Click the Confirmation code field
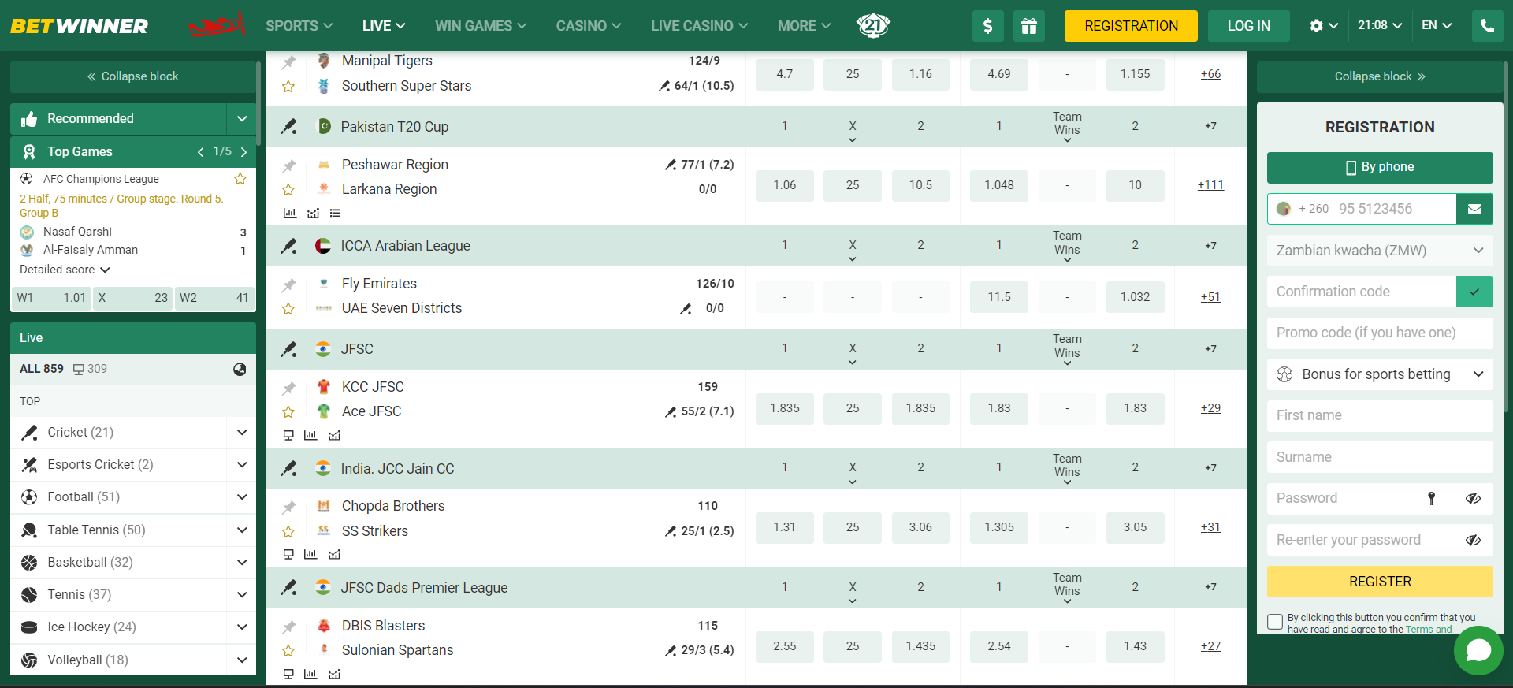Screen dimensions: 1513x688 (1361, 292)
